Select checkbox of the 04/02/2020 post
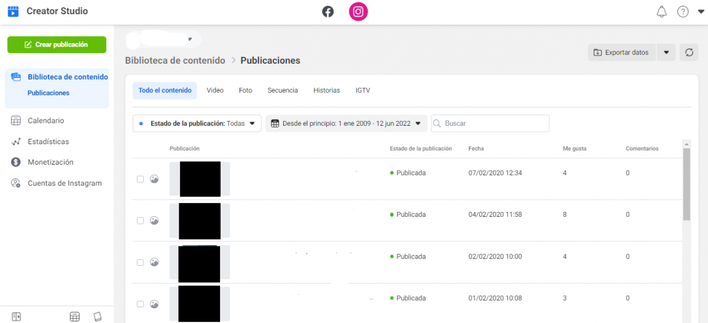The image size is (708, 323). tap(140, 220)
